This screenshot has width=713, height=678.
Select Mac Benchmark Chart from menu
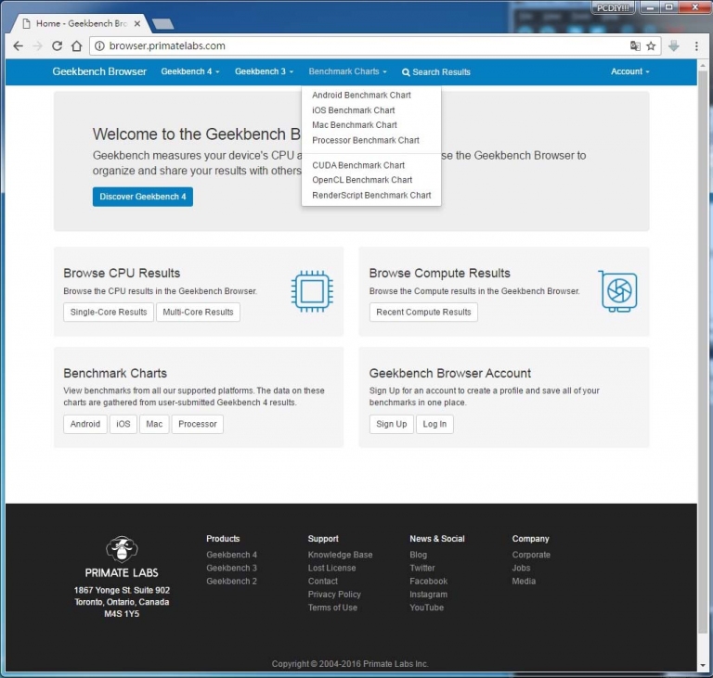(x=355, y=125)
